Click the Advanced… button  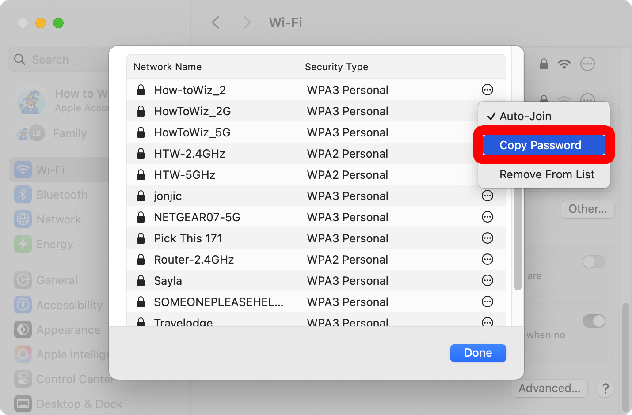pos(549,389)
